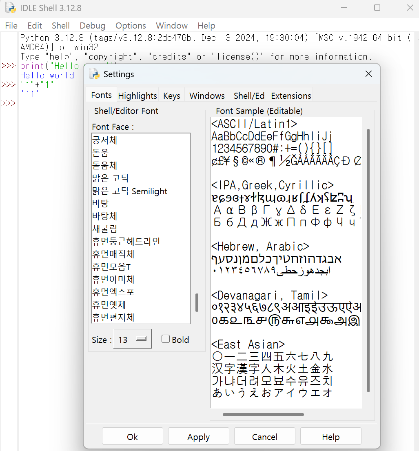
Task: Click the Help button in Settings
Action: [331, 437]
